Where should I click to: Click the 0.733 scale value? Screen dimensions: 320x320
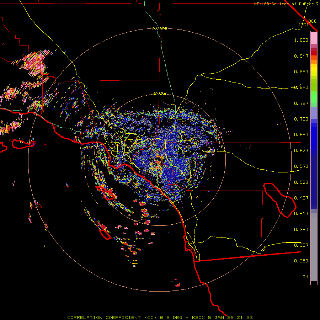pyautogui.click(x=301, y=119)
